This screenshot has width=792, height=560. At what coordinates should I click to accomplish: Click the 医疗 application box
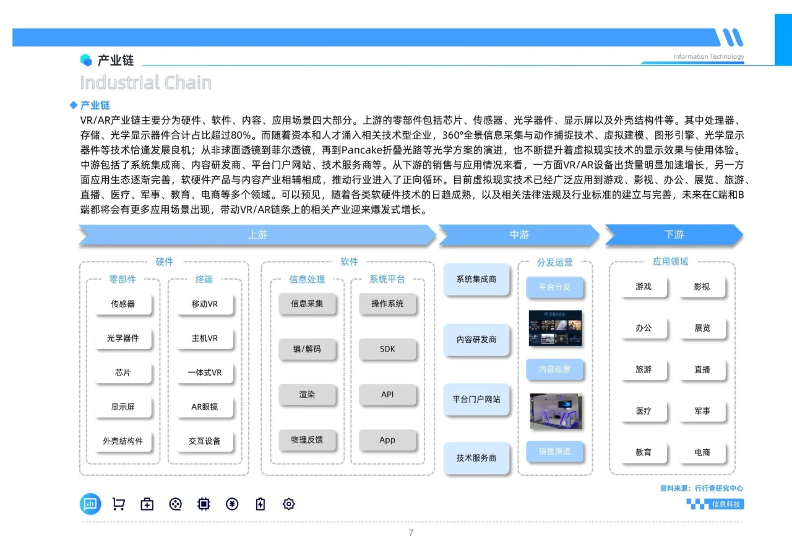coord(643,411)
